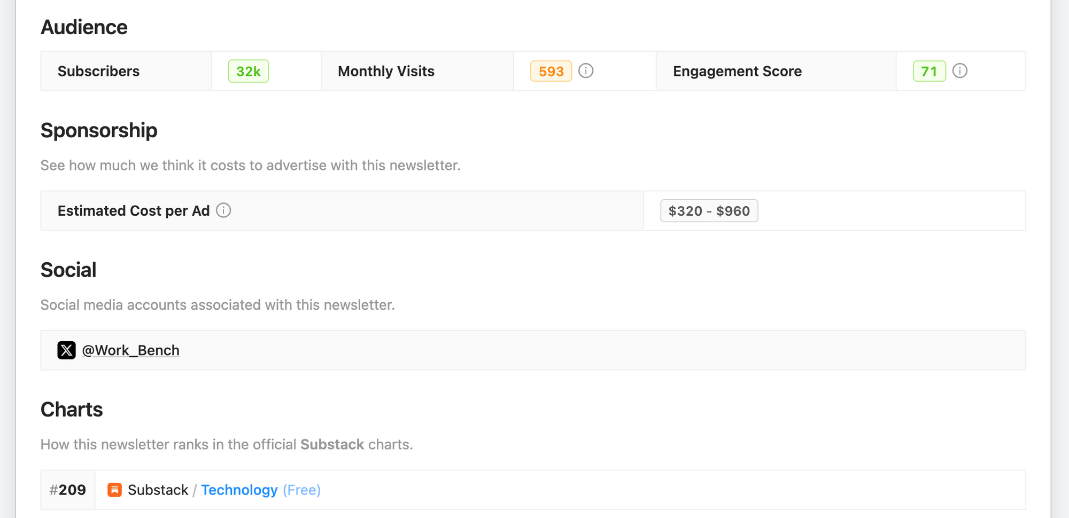1069x518 pixels.
Task: Click the orange 593 Monthly Visits badge
Action: pyautogui.click(x=550, y=70)
